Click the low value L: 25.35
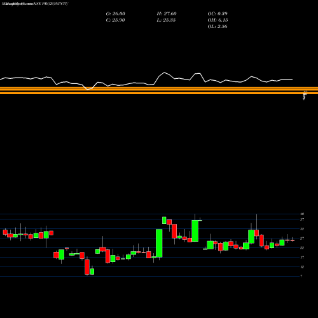318x318 pixels. pyautogui.click(x=166, y=20)
